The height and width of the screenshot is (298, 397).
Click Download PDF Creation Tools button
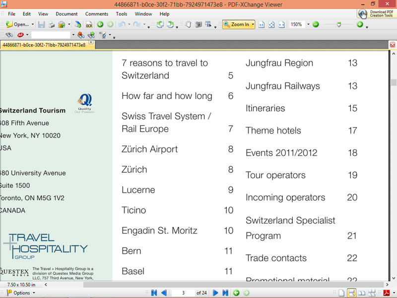[376, 14]
